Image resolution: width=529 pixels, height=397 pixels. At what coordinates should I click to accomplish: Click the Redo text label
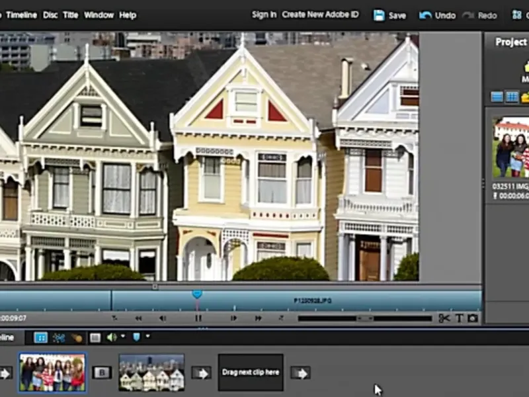coord(487,15)
